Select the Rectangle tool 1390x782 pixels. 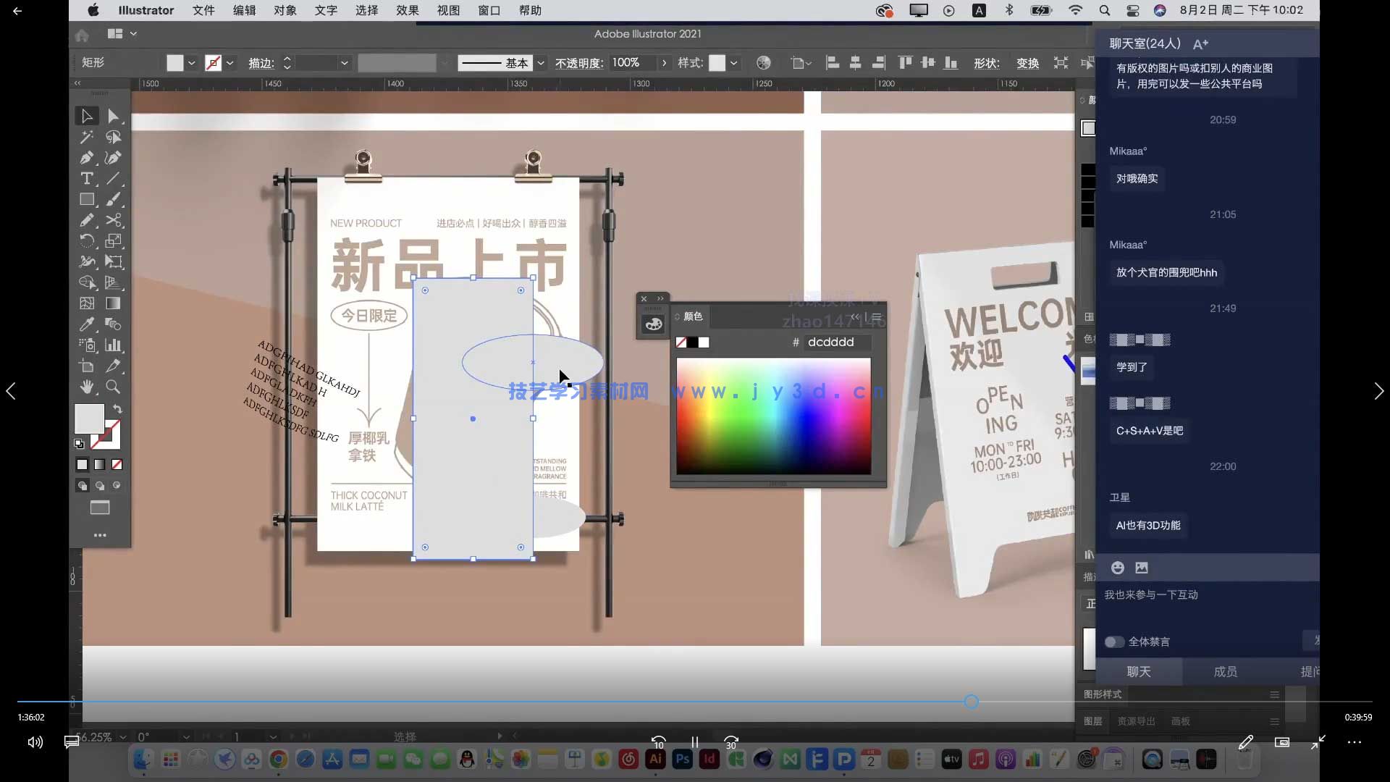point(87,199)
